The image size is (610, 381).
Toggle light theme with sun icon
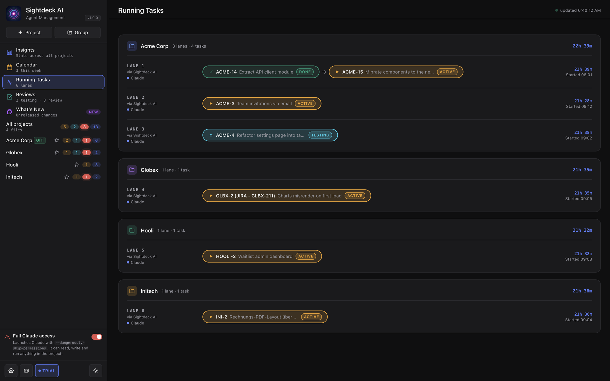(x=96, y=371)
